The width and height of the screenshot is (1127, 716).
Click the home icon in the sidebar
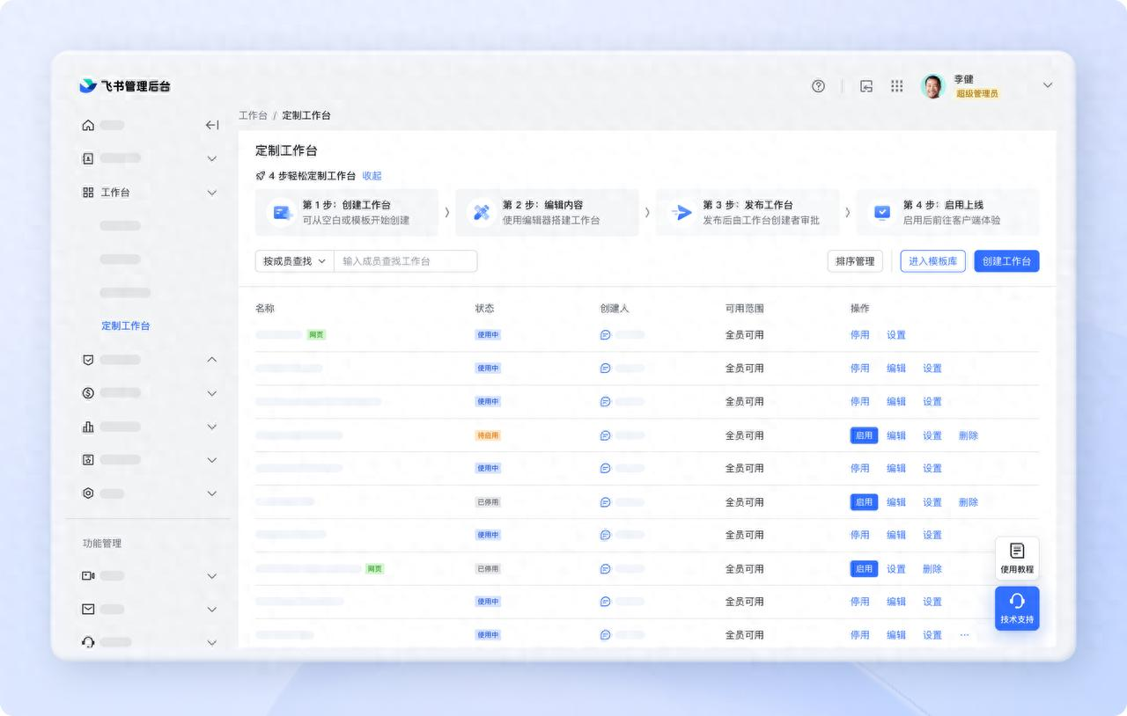[x=88, y=125]
